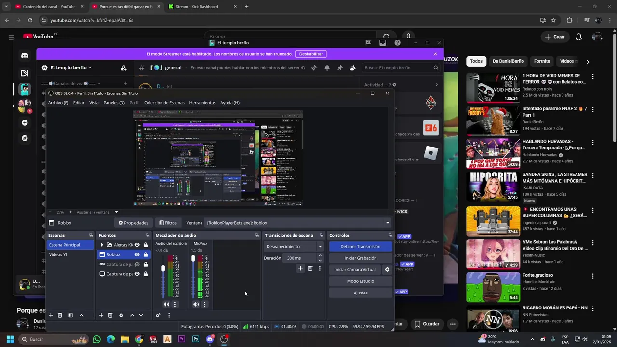This screenshot has width=617, height=347.
Task: Open source properties gear in Fuentes toolbar
Action: tap(121, 315)
